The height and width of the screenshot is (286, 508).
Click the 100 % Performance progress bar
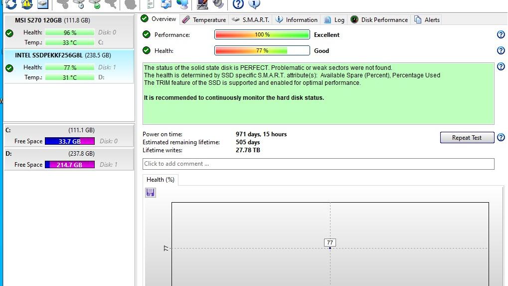pyautogui.click(x=262, y=34)
